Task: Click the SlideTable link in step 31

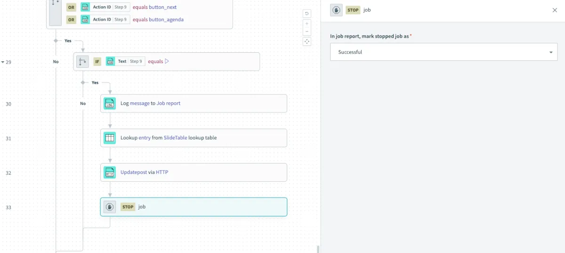Action: click(x=176, y=138)
